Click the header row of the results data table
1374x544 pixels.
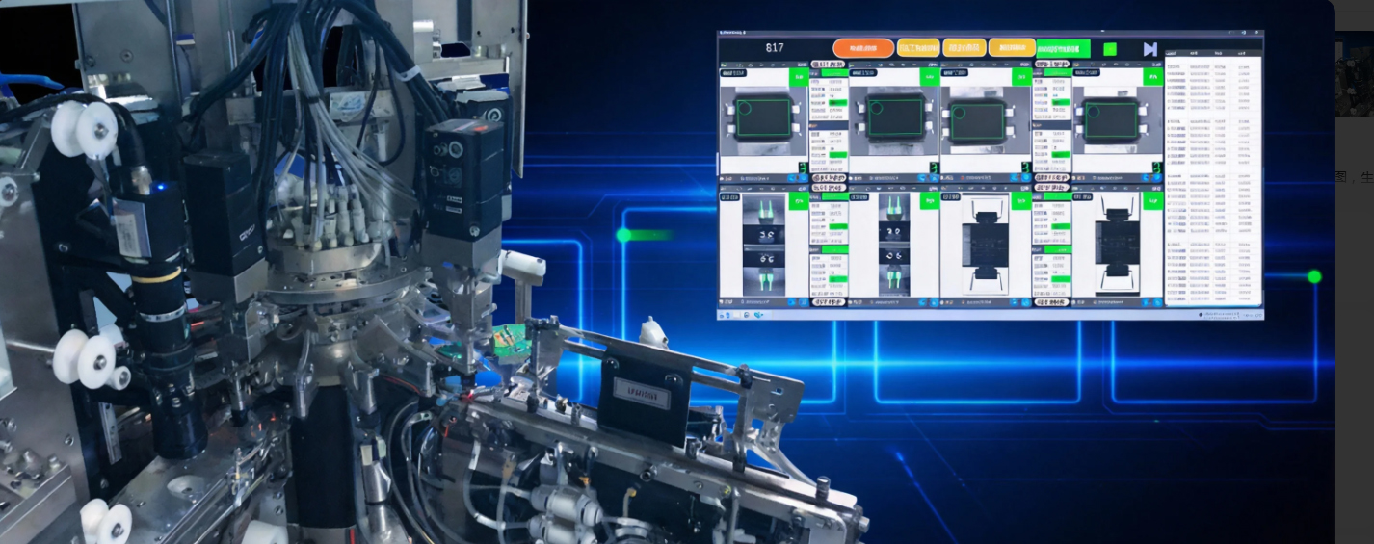1213,54
